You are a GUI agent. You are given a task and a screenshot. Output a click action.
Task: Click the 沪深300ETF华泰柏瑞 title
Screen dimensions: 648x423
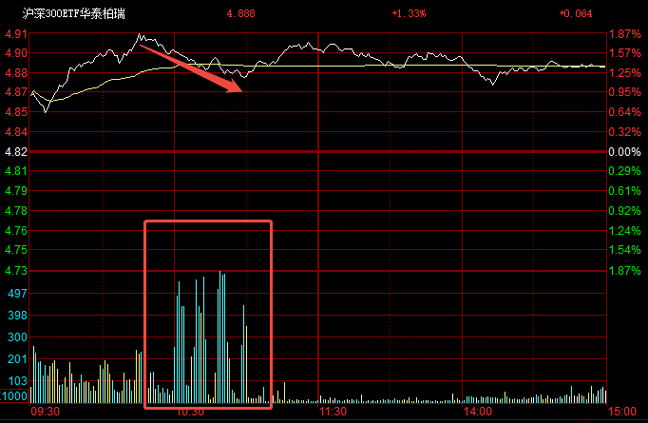[x=73, y=13]
